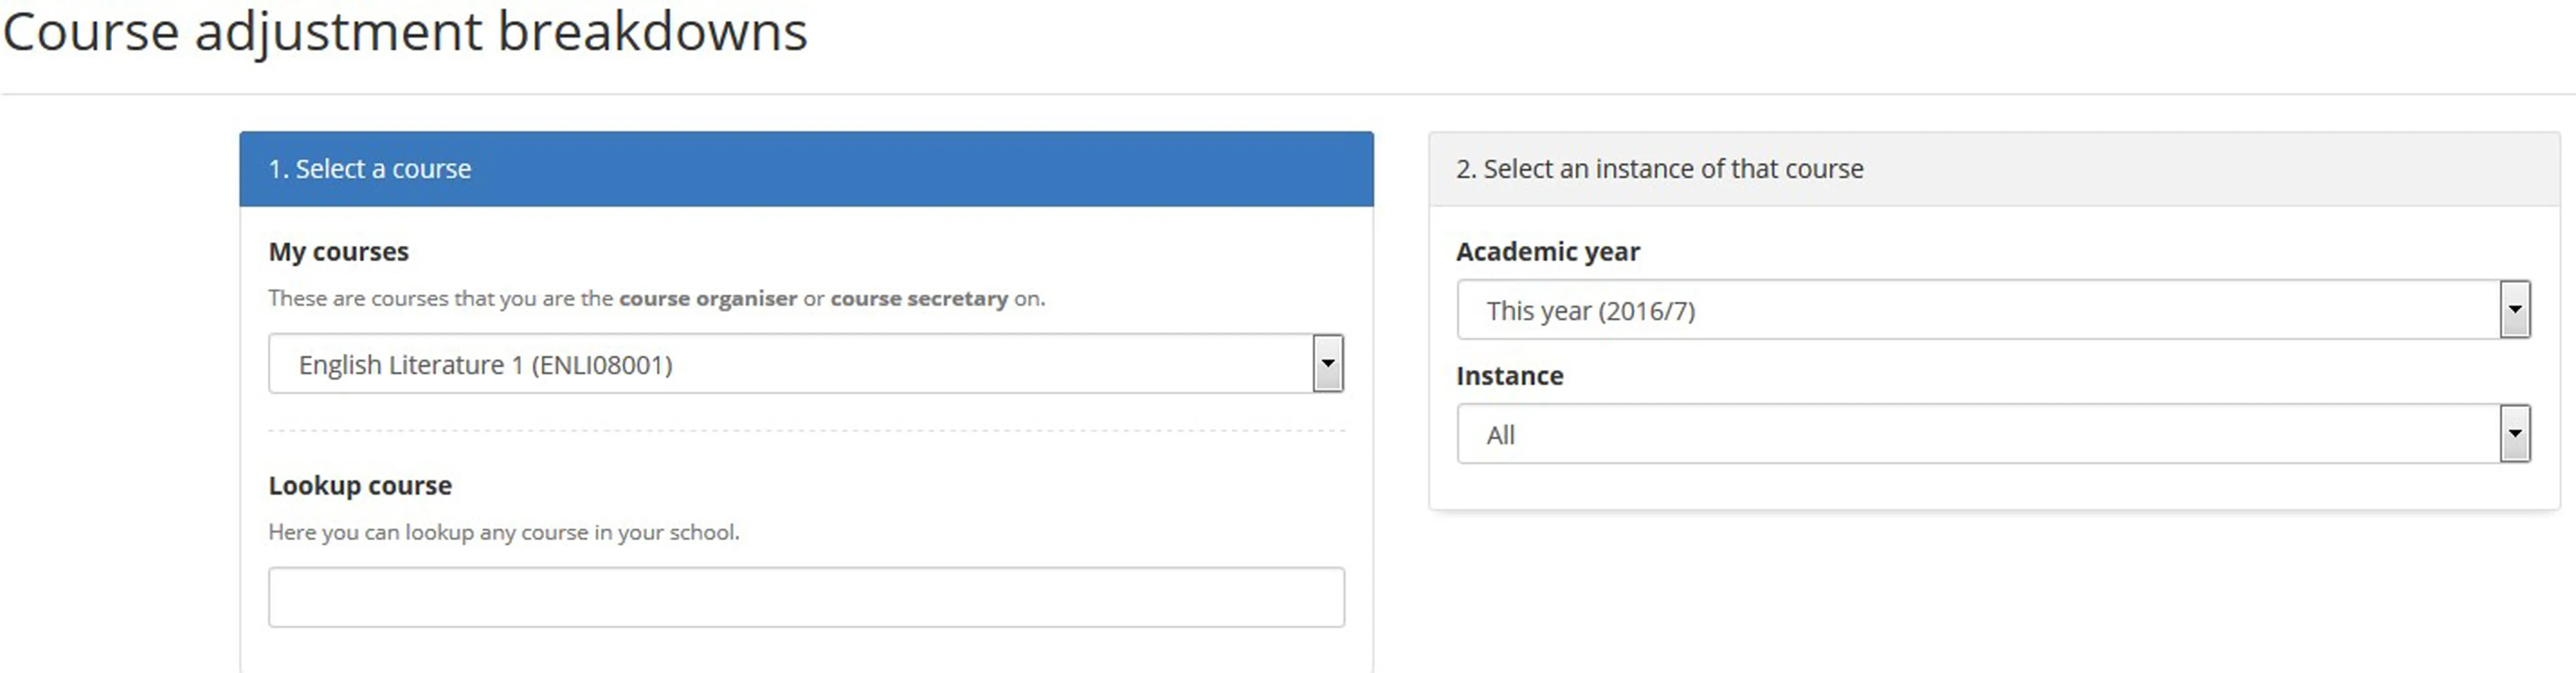This screenshot has height=673, width=2576.
Task: Select the "1. Select a course" panel header
Action: point(806,169)
